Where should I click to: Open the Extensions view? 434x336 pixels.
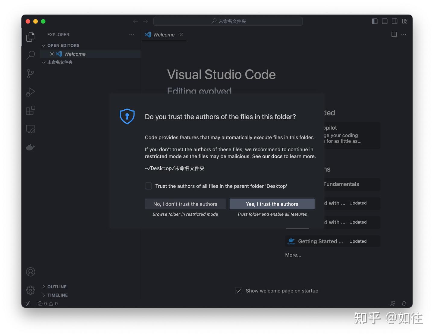pyautogui.click(x=30, y=110)
